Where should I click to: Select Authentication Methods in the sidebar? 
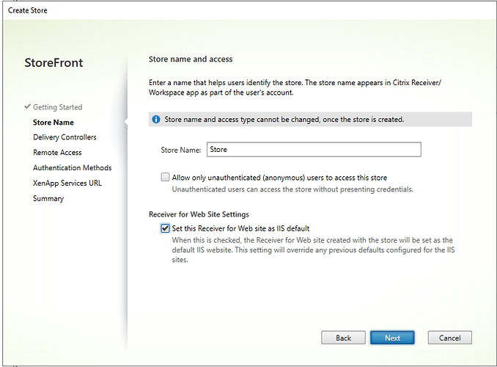pos(72,168)
